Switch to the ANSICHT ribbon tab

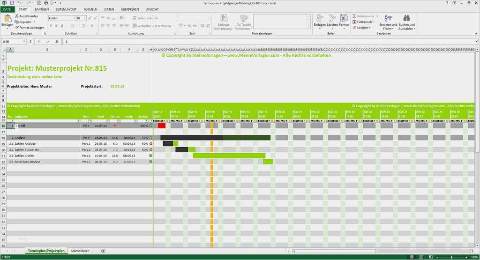[x=152, y=9]
